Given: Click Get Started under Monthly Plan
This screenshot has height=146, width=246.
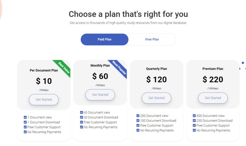Looking at the screenshot, I should [x=100, y=95].
